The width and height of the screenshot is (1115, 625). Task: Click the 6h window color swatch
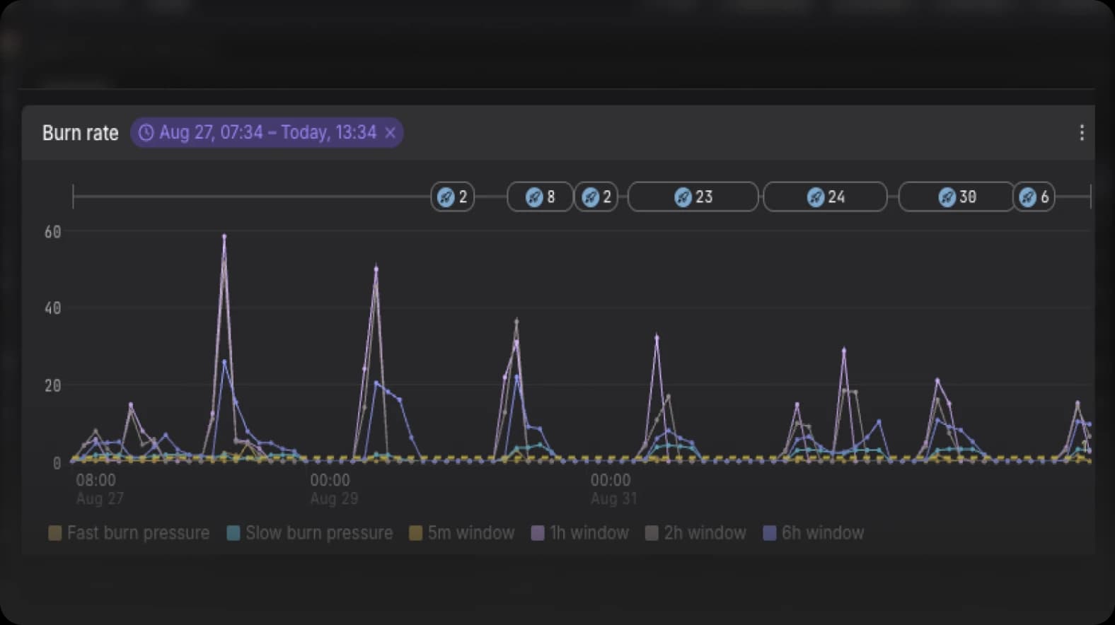[x=770, y=533]
